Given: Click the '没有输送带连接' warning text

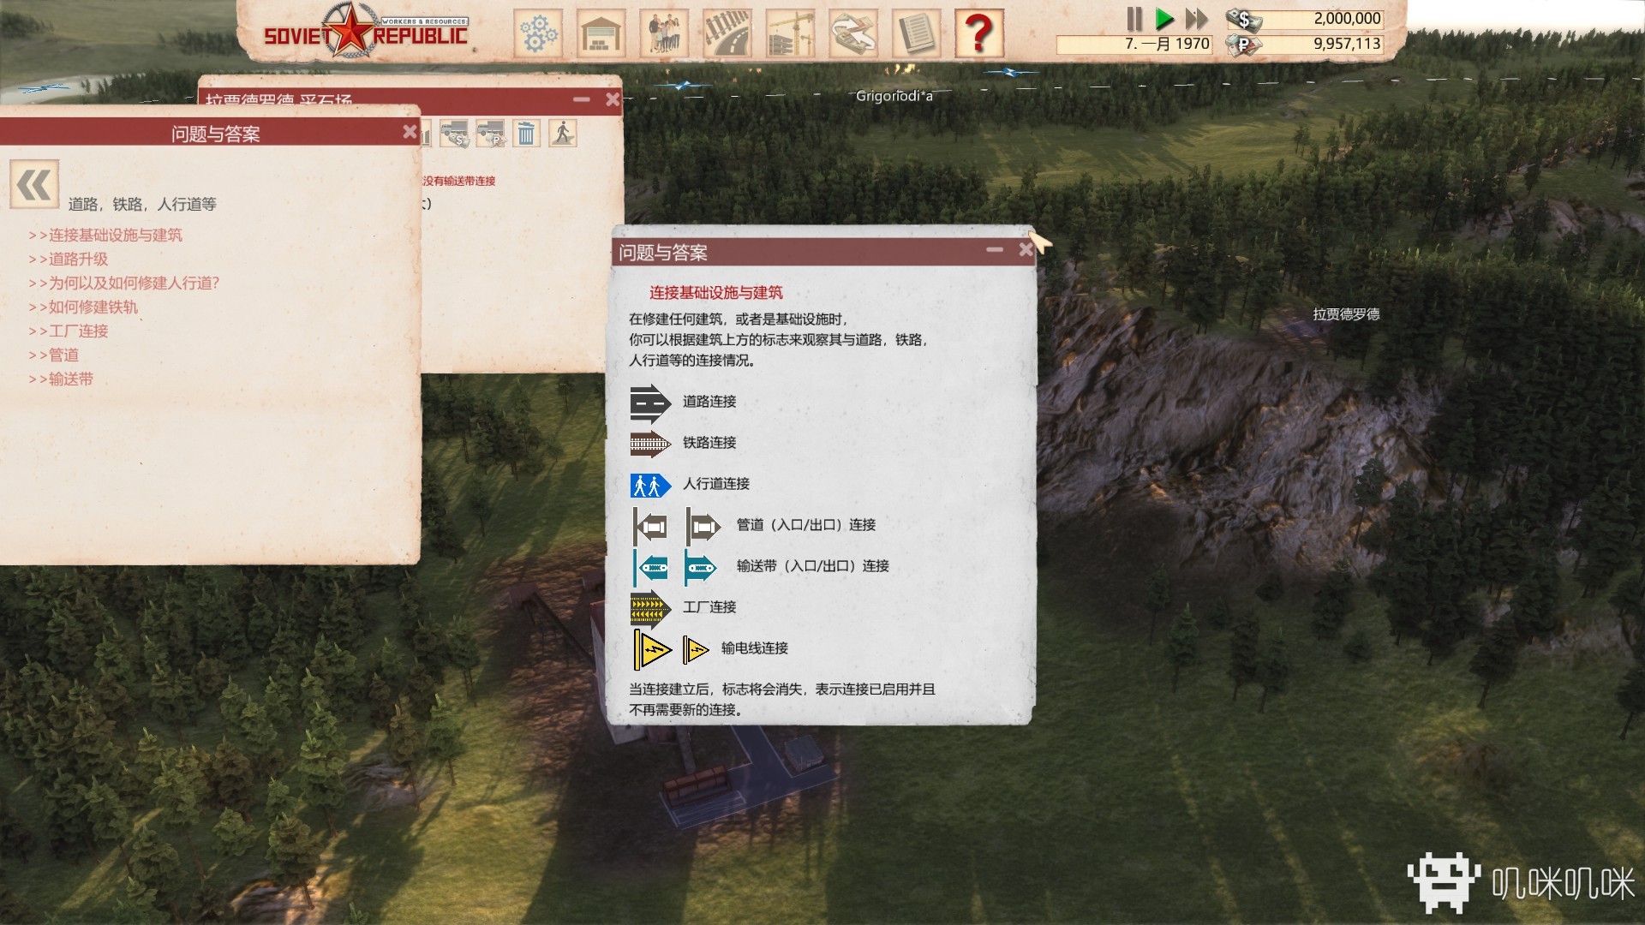Looking at the screenshot, I should point(458,181).
